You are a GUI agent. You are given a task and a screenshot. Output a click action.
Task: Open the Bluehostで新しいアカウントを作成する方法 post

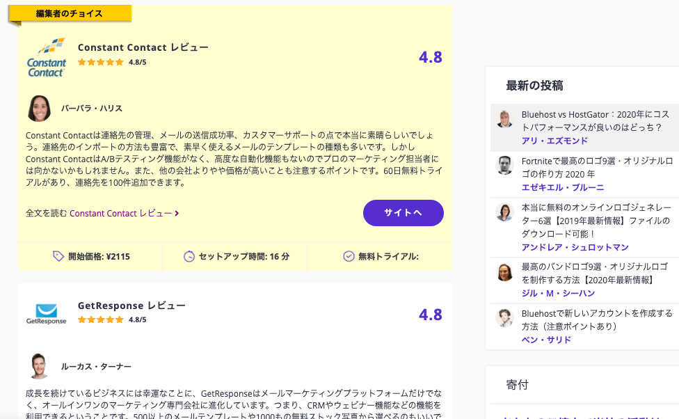(x=597, y=319)
